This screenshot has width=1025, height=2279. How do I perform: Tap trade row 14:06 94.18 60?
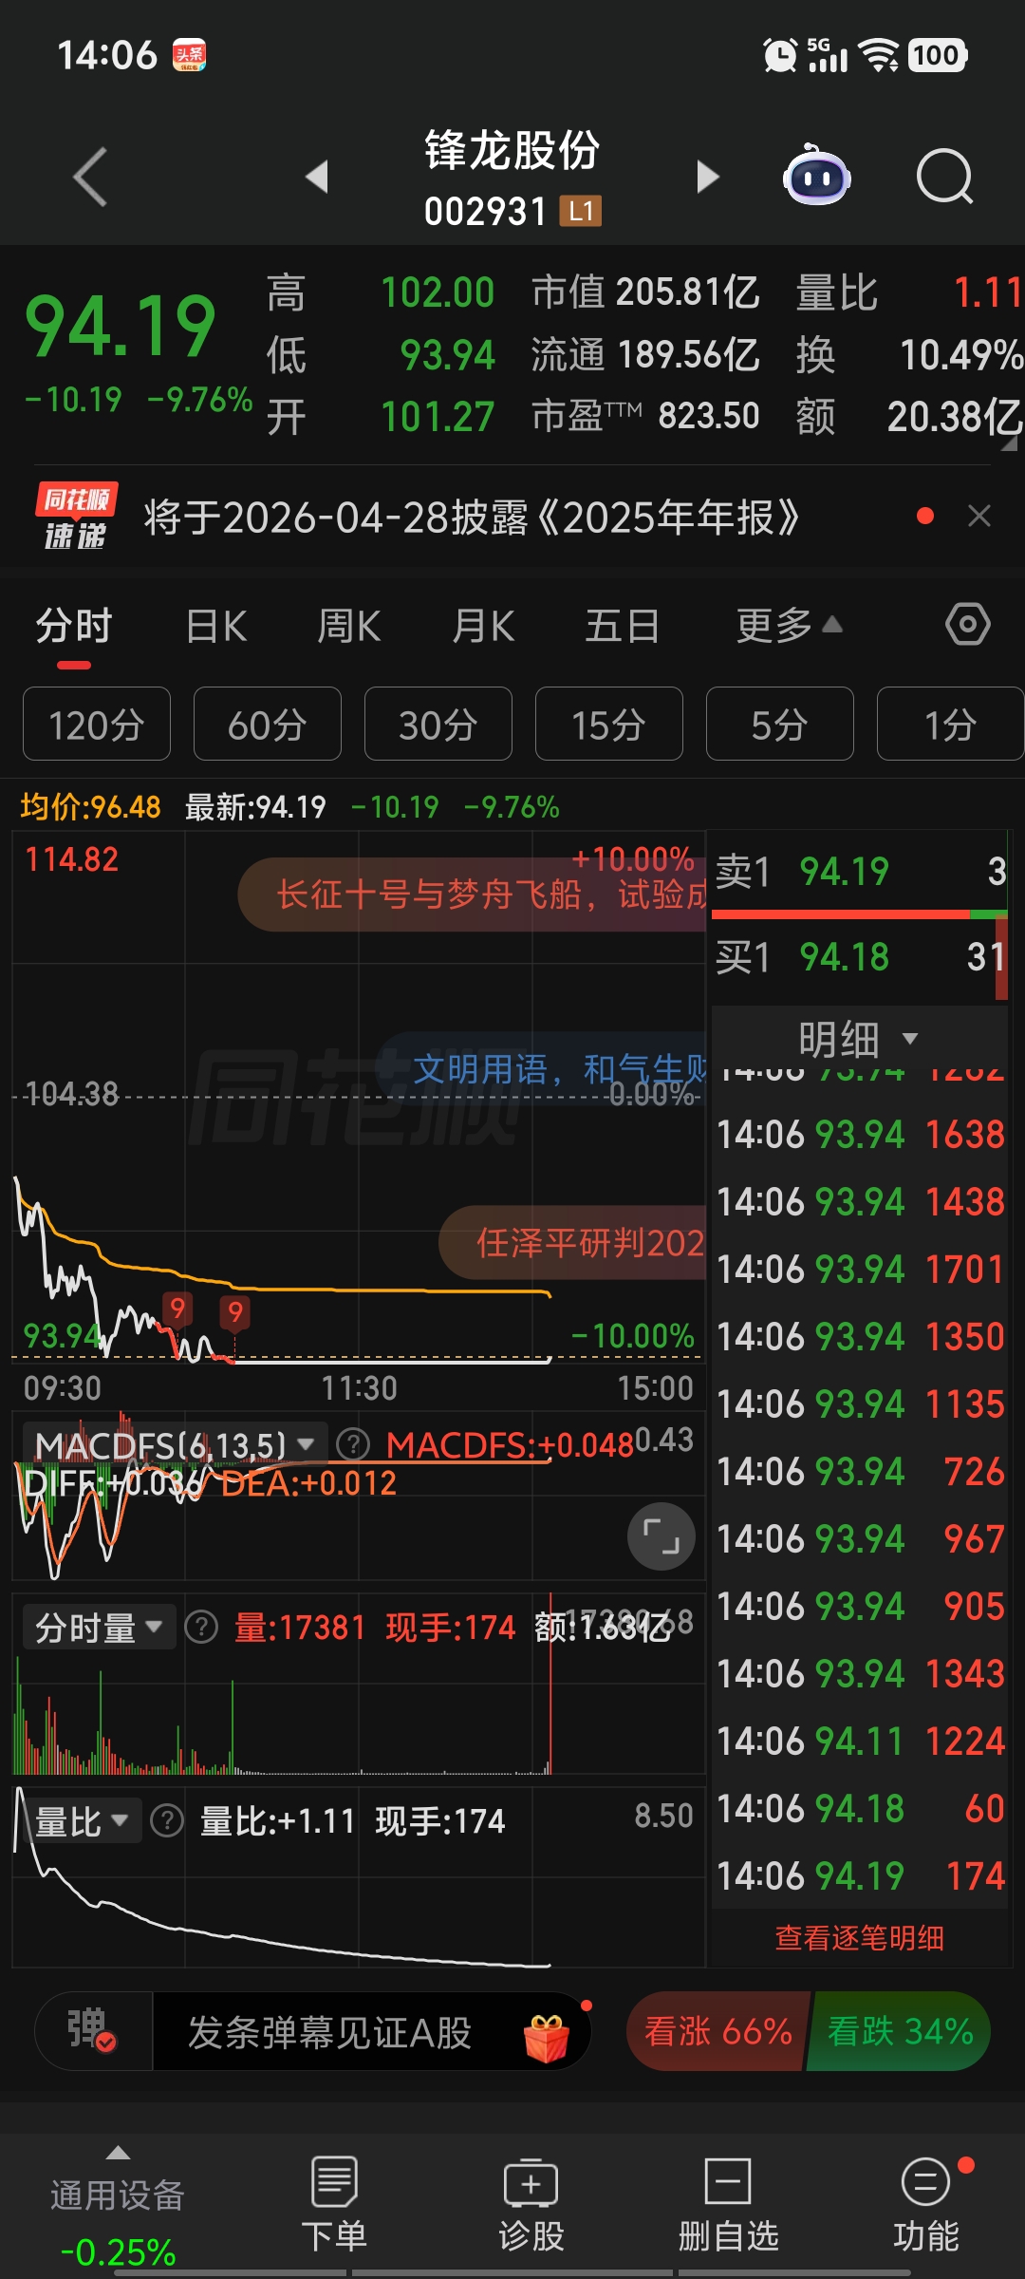tap(860, 1808)
